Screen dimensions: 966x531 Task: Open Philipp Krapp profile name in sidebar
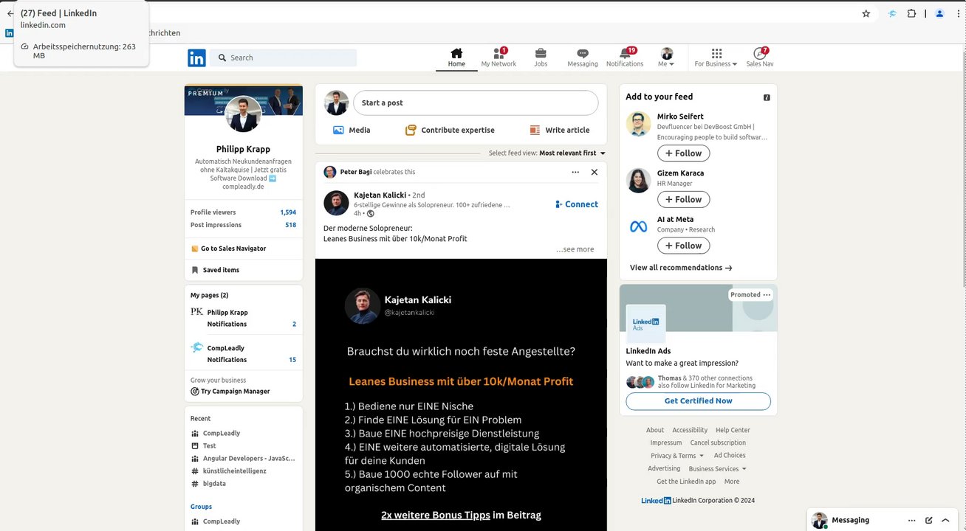pyautogui.click(x=243, y=149)
